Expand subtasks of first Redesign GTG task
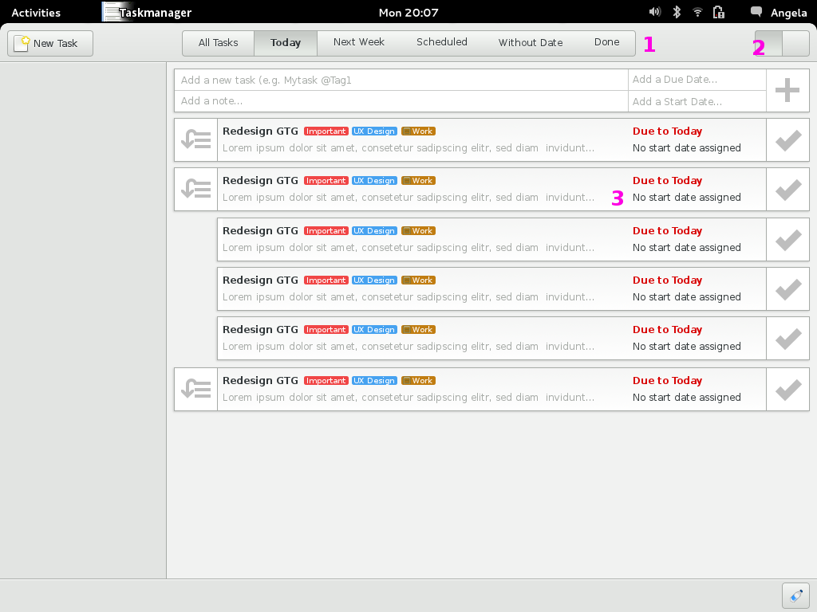 195,140
